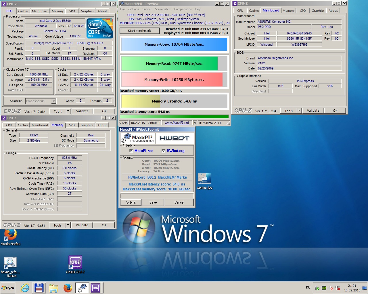Click the MaxxPI² system bench logo

138,138
